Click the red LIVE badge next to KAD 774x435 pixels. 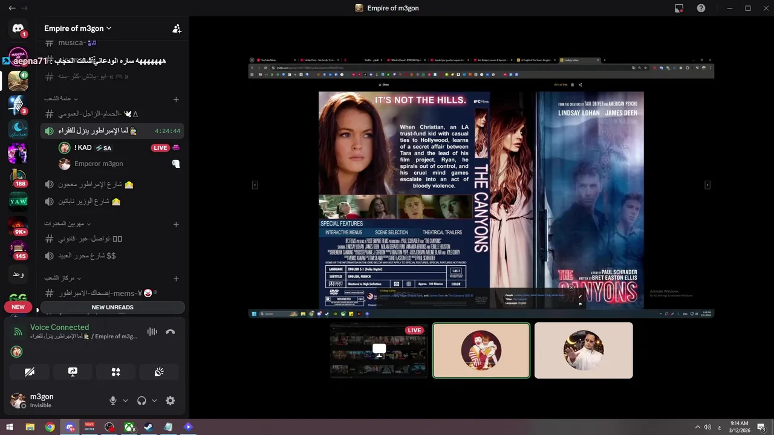coord(160,147)
